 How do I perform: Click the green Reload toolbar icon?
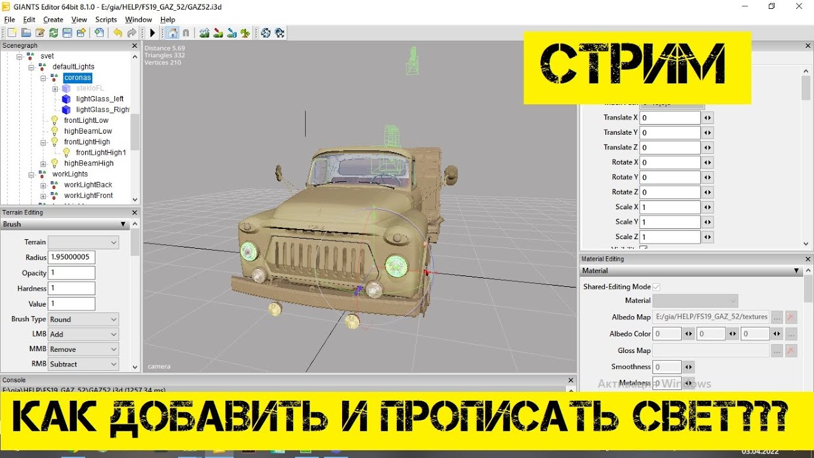[x=53, y=33]
